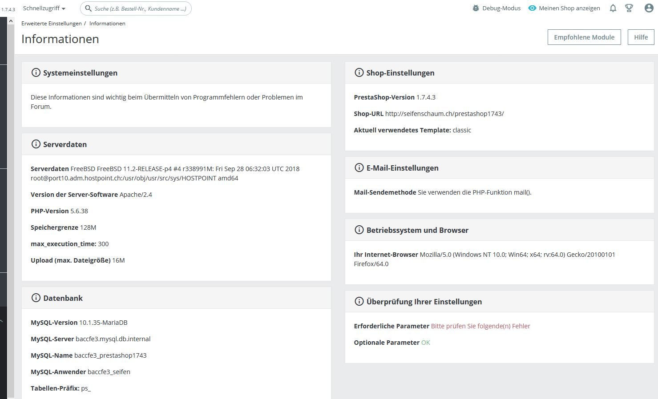Click info icon beside Überprüfung Ihrer Einstellungen
The image size is (658, 399).
pyautogui.click(x=359, y=301)
